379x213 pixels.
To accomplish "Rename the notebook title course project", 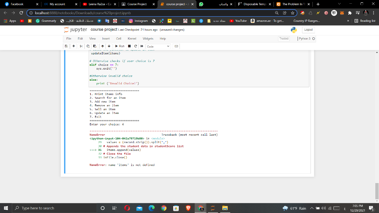I will pyautogui.click(x=104, y=30).
